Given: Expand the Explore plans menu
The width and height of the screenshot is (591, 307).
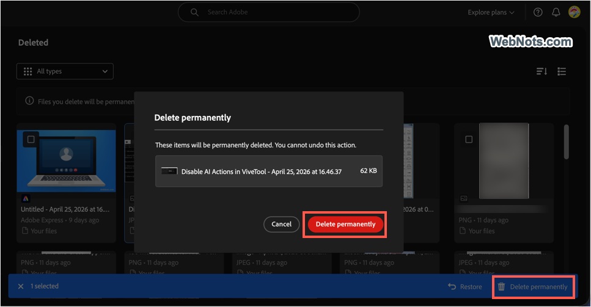Looking at the screenshot, I should [491, 12].
